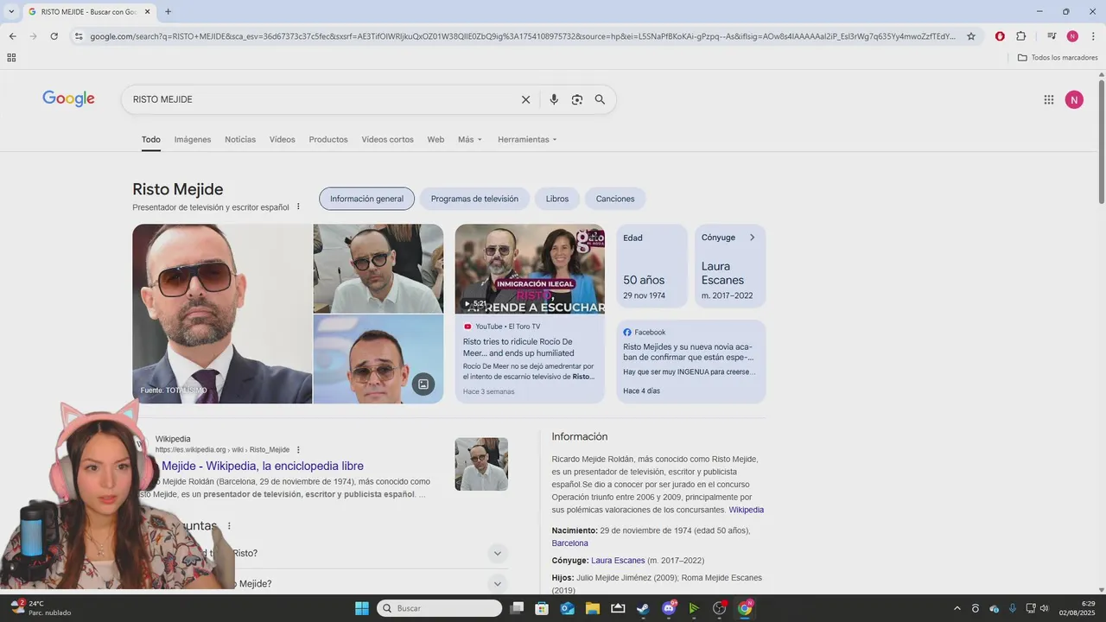Play the El Toro TV YouTube video
Viewport: 1106px width, 622px height.
click(x=530, y=269)
